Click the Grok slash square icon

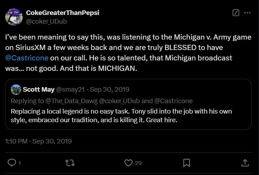pos(236,13)
